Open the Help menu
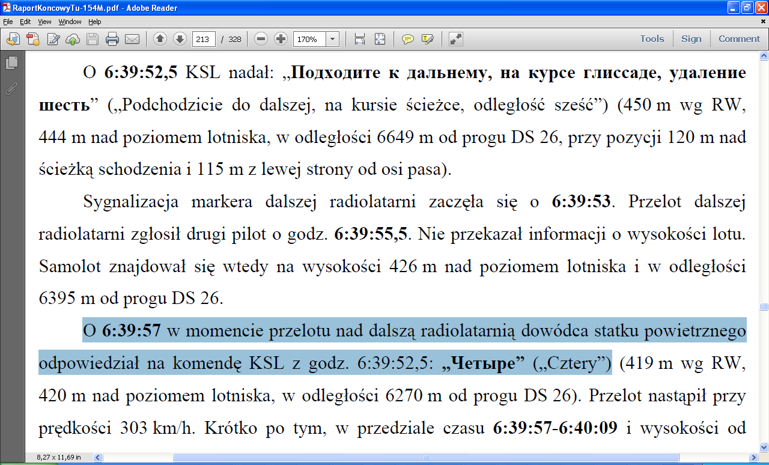This screenshot has height=465, width=769. click(x=95, y=22)
